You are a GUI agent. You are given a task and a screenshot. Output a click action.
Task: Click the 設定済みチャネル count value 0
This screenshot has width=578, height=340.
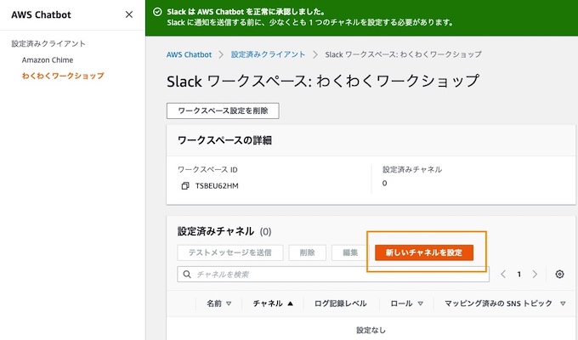pos(384,184)
